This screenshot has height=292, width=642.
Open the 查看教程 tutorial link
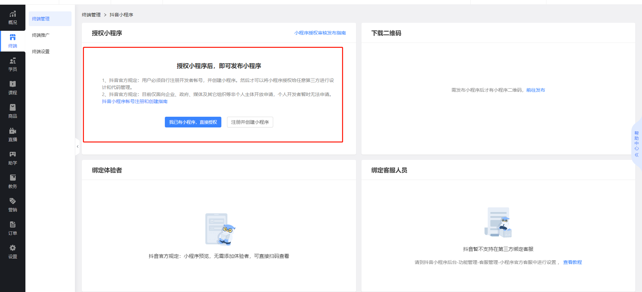572,262
